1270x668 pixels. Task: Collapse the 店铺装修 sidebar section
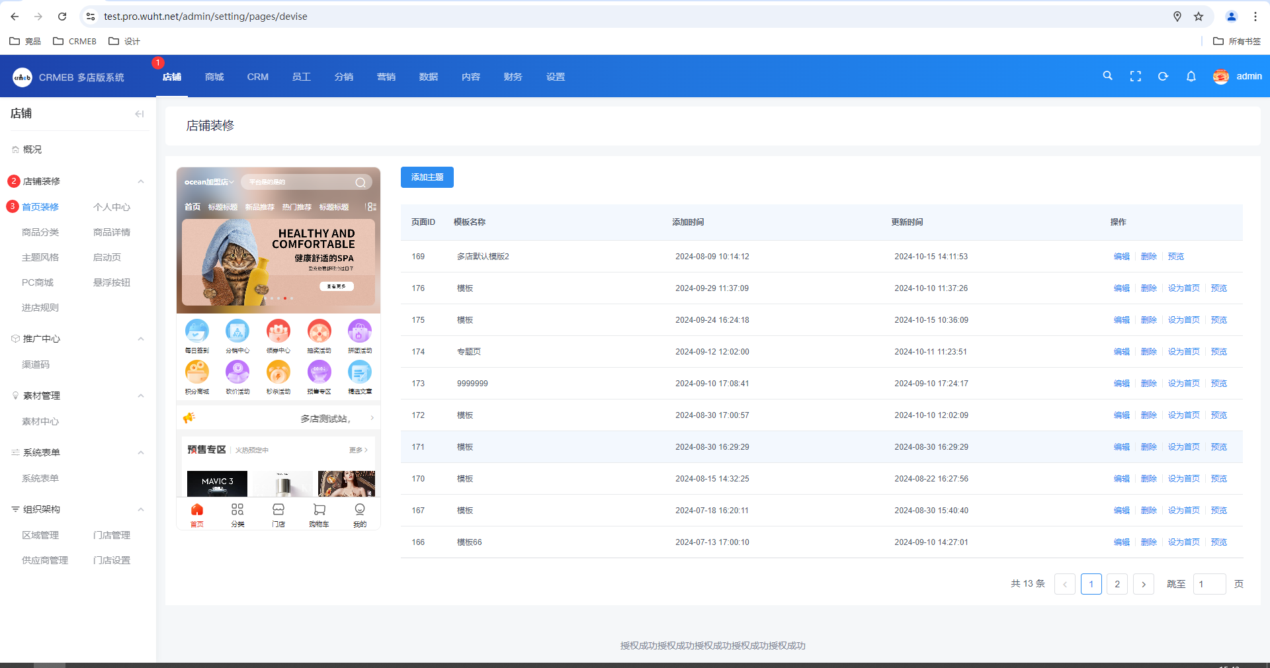(141, 181)
